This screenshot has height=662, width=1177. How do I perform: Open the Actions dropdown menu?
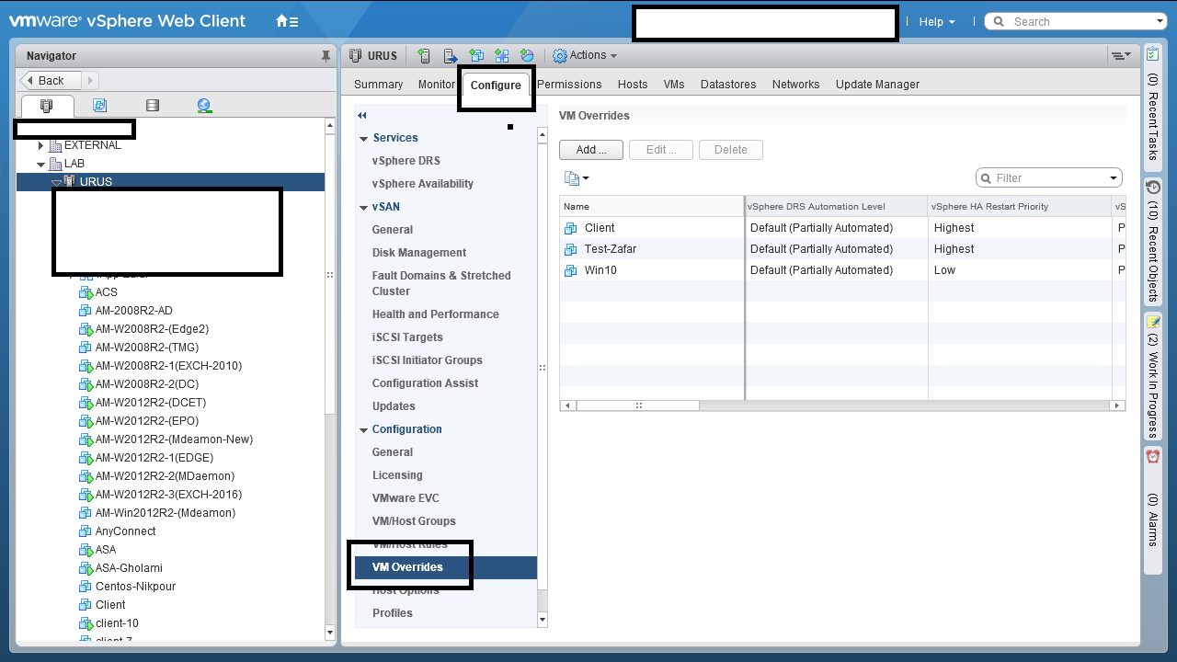pyautogui.click(x=585, y=56)
